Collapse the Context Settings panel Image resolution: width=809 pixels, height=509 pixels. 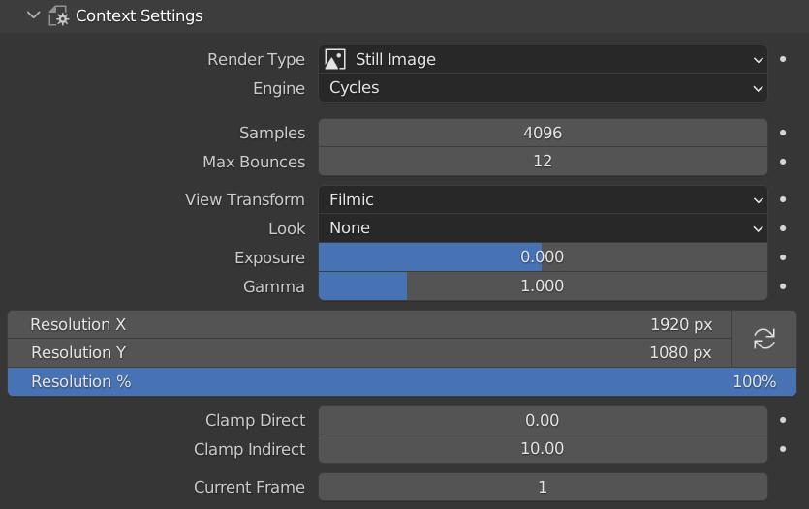click(34, 15)
